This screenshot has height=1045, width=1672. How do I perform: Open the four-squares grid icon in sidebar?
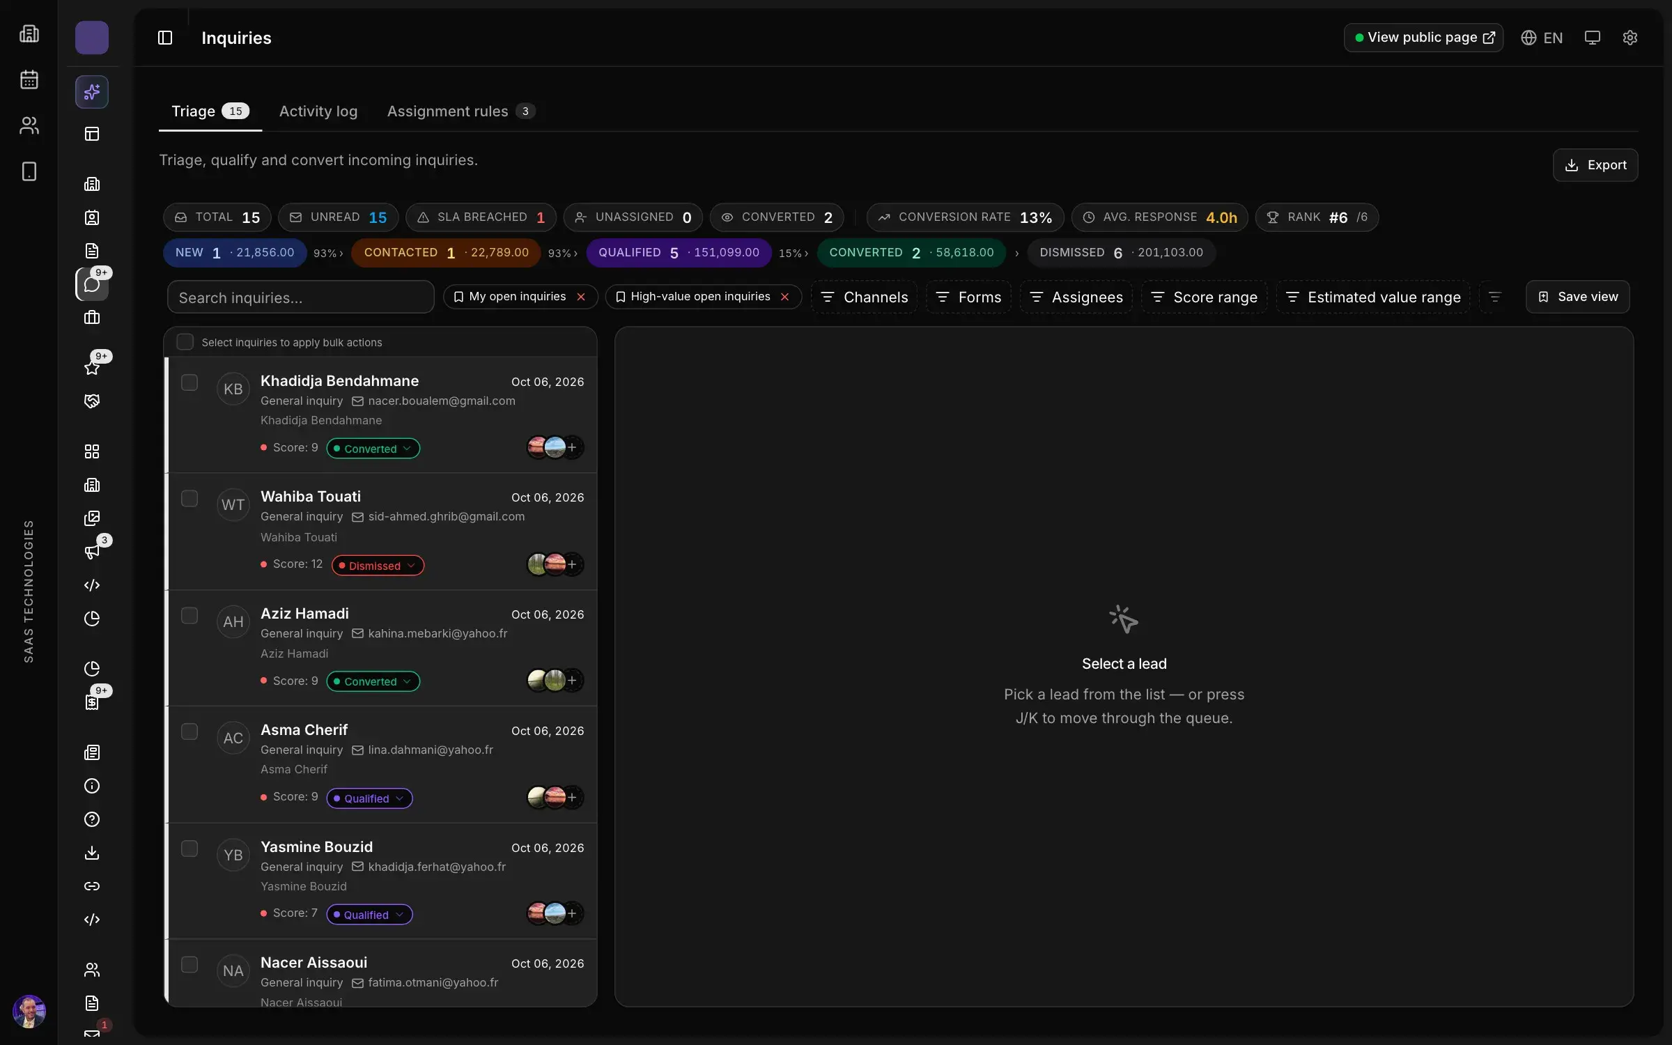92,451
